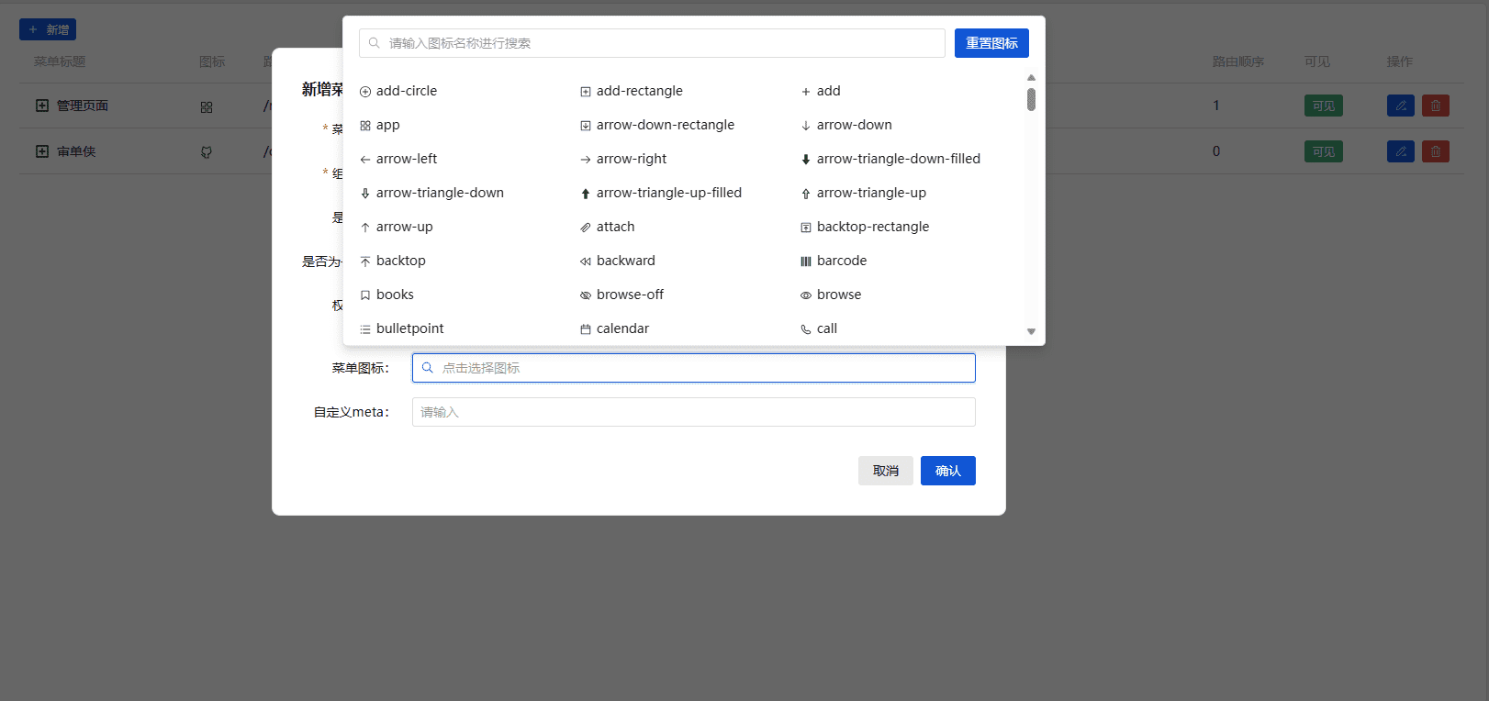1489x701 pixels.
Task: Cancel the dialog with 取消
Action: coord(886,471)
